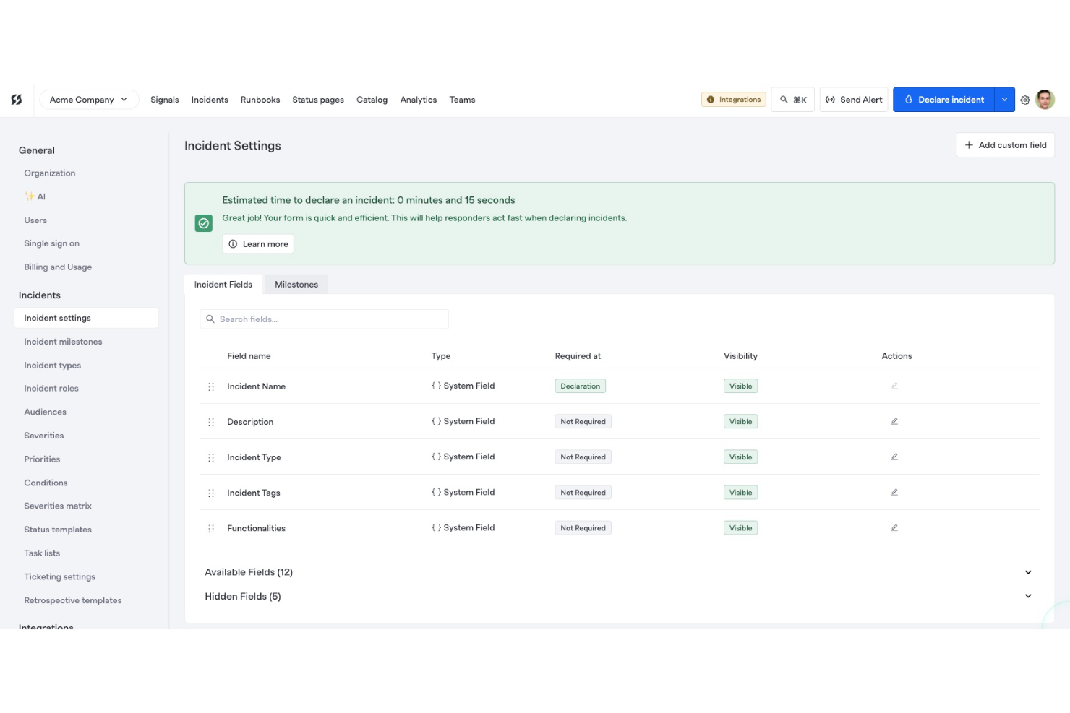Expand the Hidden Fields section
1070x713 pixels.
pyautogui.click(x=1028, y=596)
